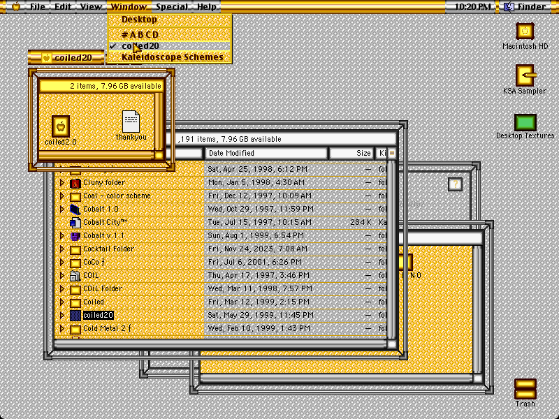Image resolution: width=559 pixels, height=419 pixels.
Task: Click the list window vertical scrollbar track
Action: pos(392,249)
